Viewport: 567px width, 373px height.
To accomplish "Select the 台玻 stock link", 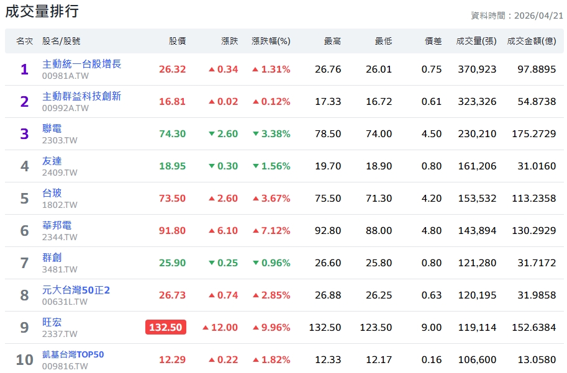I will [52, 193].
